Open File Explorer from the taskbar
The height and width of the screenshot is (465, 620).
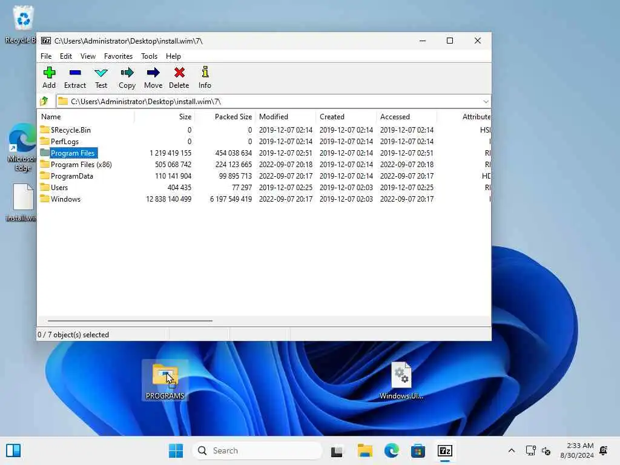tap(365, 450)
